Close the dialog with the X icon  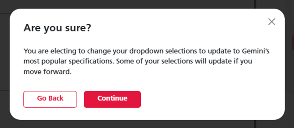271,22
